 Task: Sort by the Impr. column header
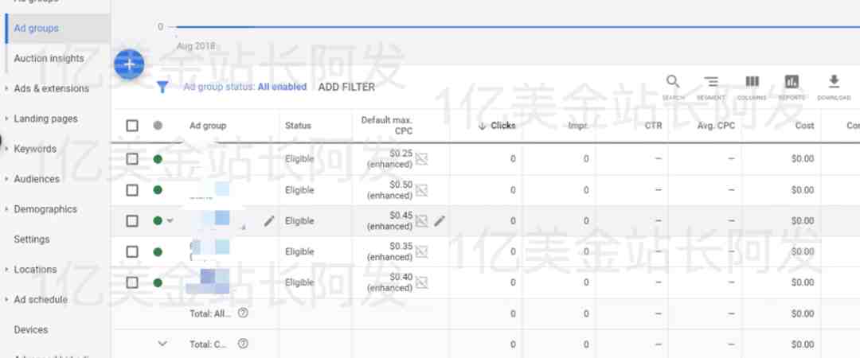(579, 126)
